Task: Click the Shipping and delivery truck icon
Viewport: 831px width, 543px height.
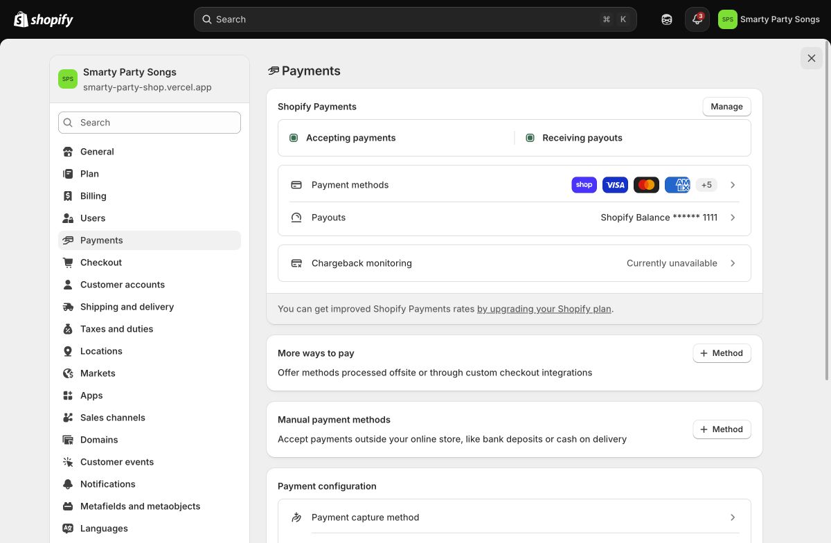Action: pos(68,307)
